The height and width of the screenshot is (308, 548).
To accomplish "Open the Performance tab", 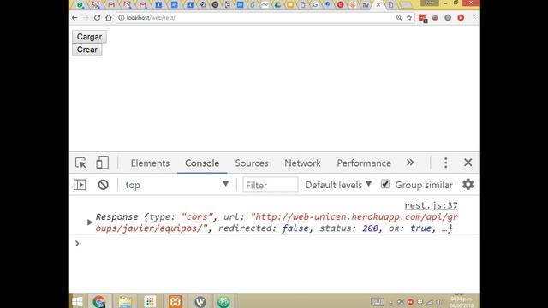I will point(364,163).
